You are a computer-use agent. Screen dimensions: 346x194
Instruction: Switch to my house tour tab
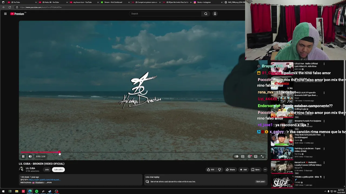click(84, 2)
